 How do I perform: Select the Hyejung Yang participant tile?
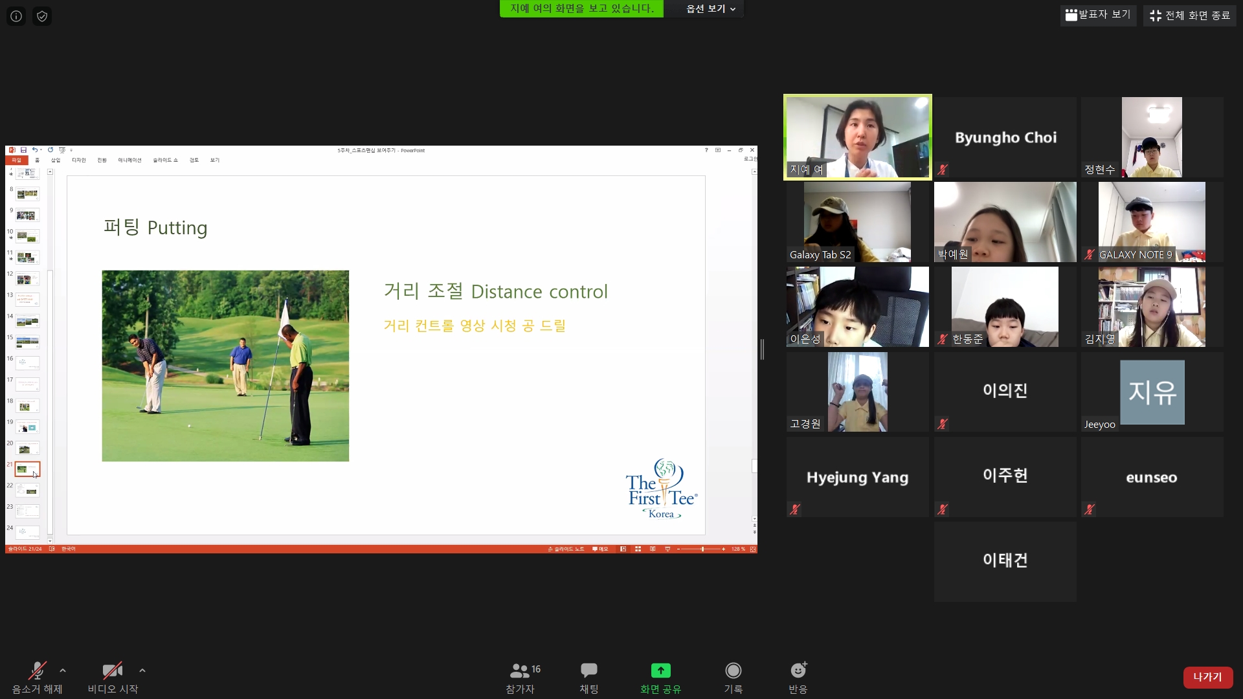coord(857,477)
